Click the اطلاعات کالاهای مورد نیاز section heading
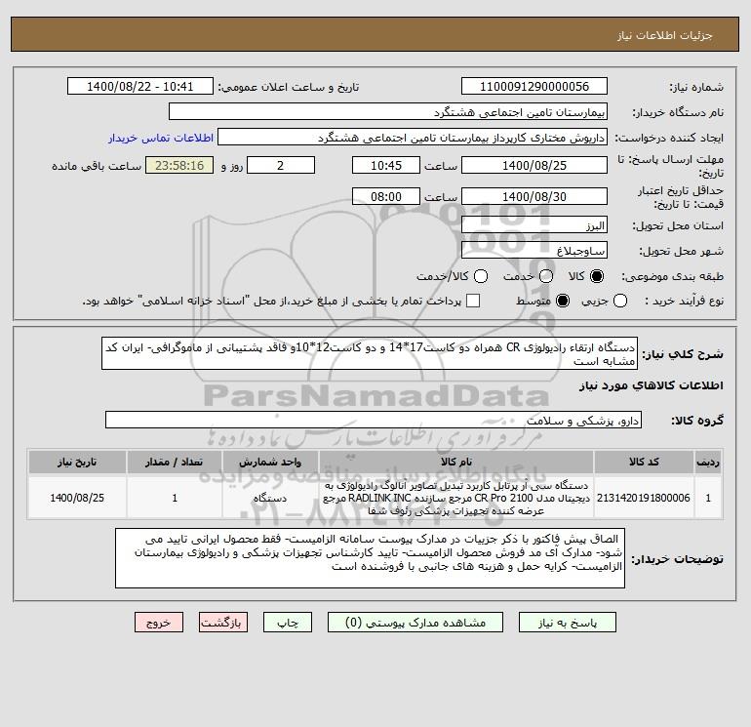The width and height of the screenshot is (751, 727). pos(652,385)
